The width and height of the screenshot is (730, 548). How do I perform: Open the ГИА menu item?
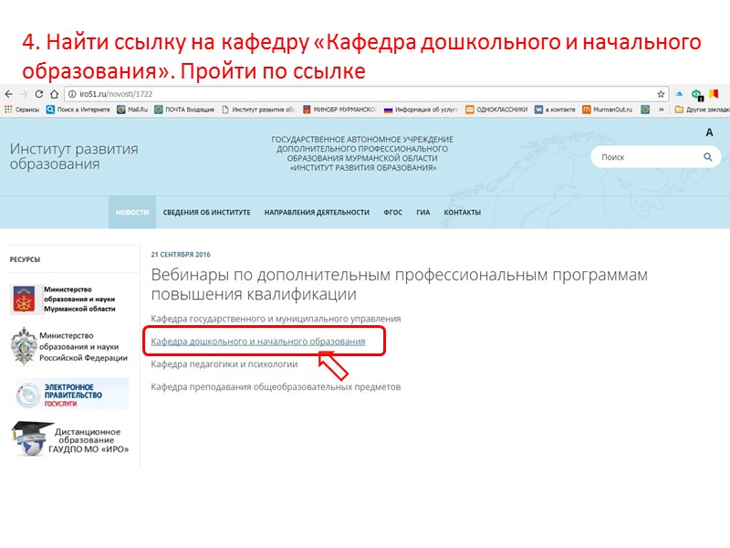pyautogui.click(x=422, y=212)
